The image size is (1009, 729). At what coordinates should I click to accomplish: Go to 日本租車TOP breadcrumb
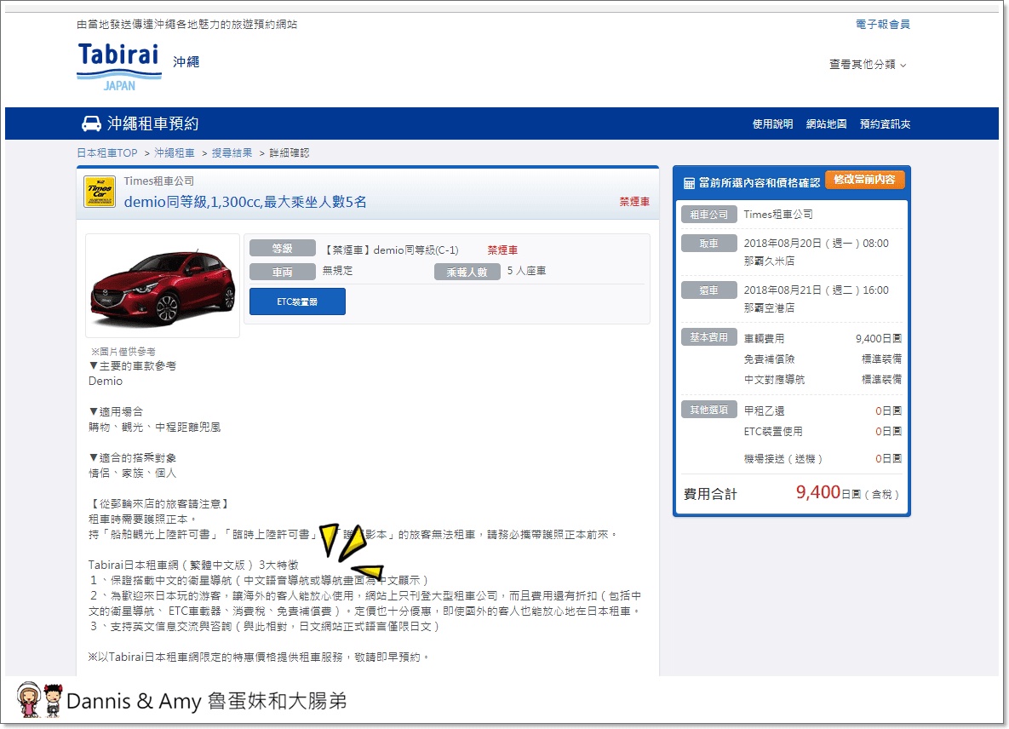(x=106, y=153)
